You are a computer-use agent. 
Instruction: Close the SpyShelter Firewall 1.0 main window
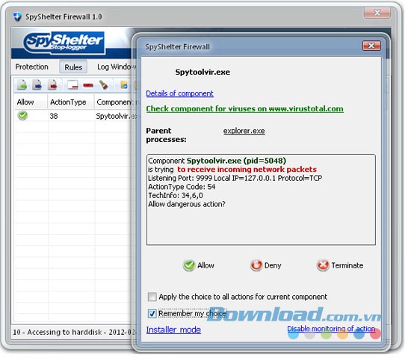pos(377,13)
